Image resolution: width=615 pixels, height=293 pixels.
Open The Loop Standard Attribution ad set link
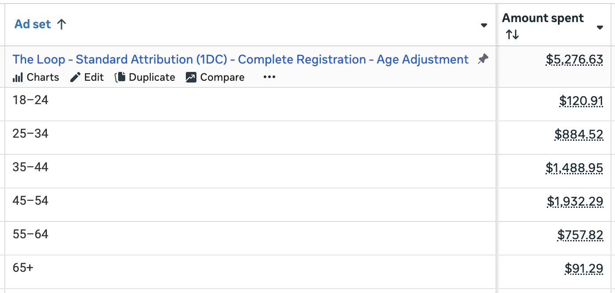[240, 60]
